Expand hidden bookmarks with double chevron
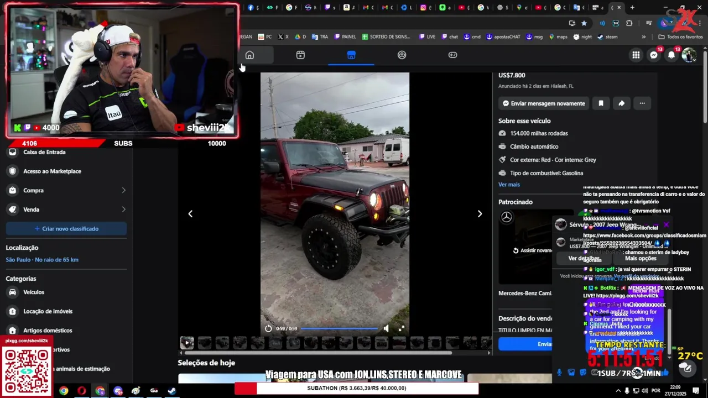This screenshot has width=708, height=398. 643,37
